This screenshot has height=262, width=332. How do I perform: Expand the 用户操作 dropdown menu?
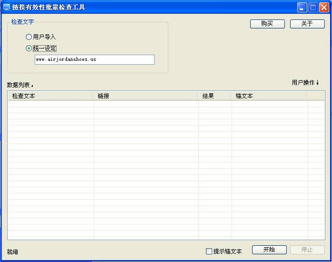click(305, 83)
